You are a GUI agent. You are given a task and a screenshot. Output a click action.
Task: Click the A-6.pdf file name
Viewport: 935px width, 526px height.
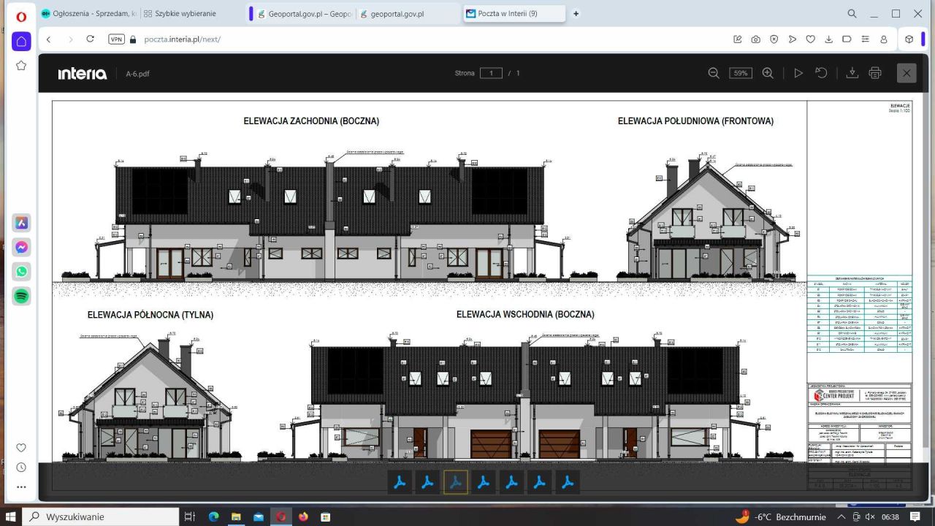[138, 74]
